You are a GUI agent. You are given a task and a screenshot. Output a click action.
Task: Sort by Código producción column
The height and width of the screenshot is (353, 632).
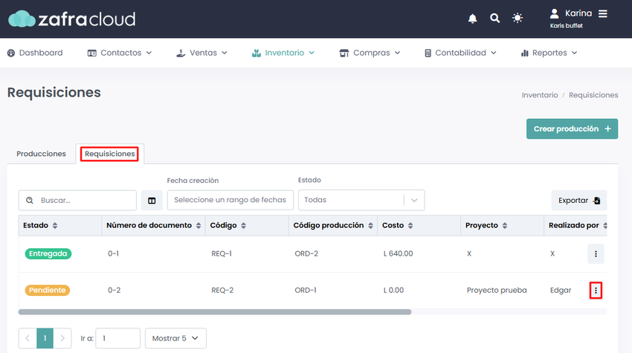click(x=333, y=226)
